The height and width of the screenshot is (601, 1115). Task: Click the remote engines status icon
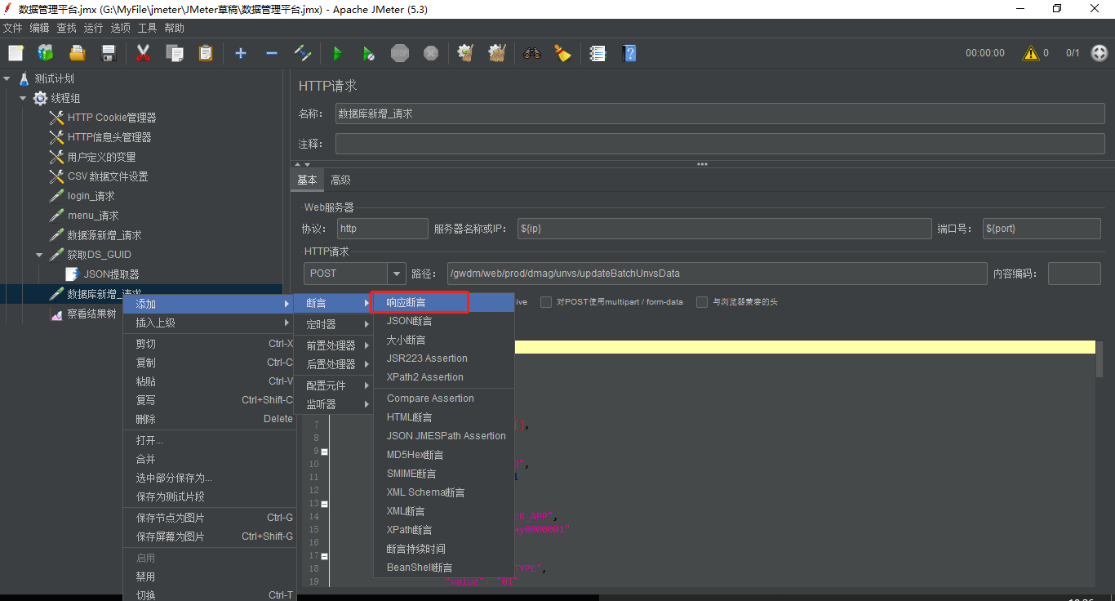click(1099, 53)
